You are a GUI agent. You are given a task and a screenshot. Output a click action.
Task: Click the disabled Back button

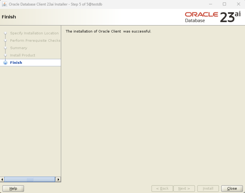[x=162, y=189]
